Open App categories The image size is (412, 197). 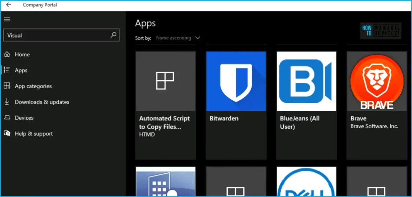point(33,86)
